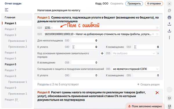Clear the value in field 020
Viewport: 174px width, 109px height.
tap(153, 34)
